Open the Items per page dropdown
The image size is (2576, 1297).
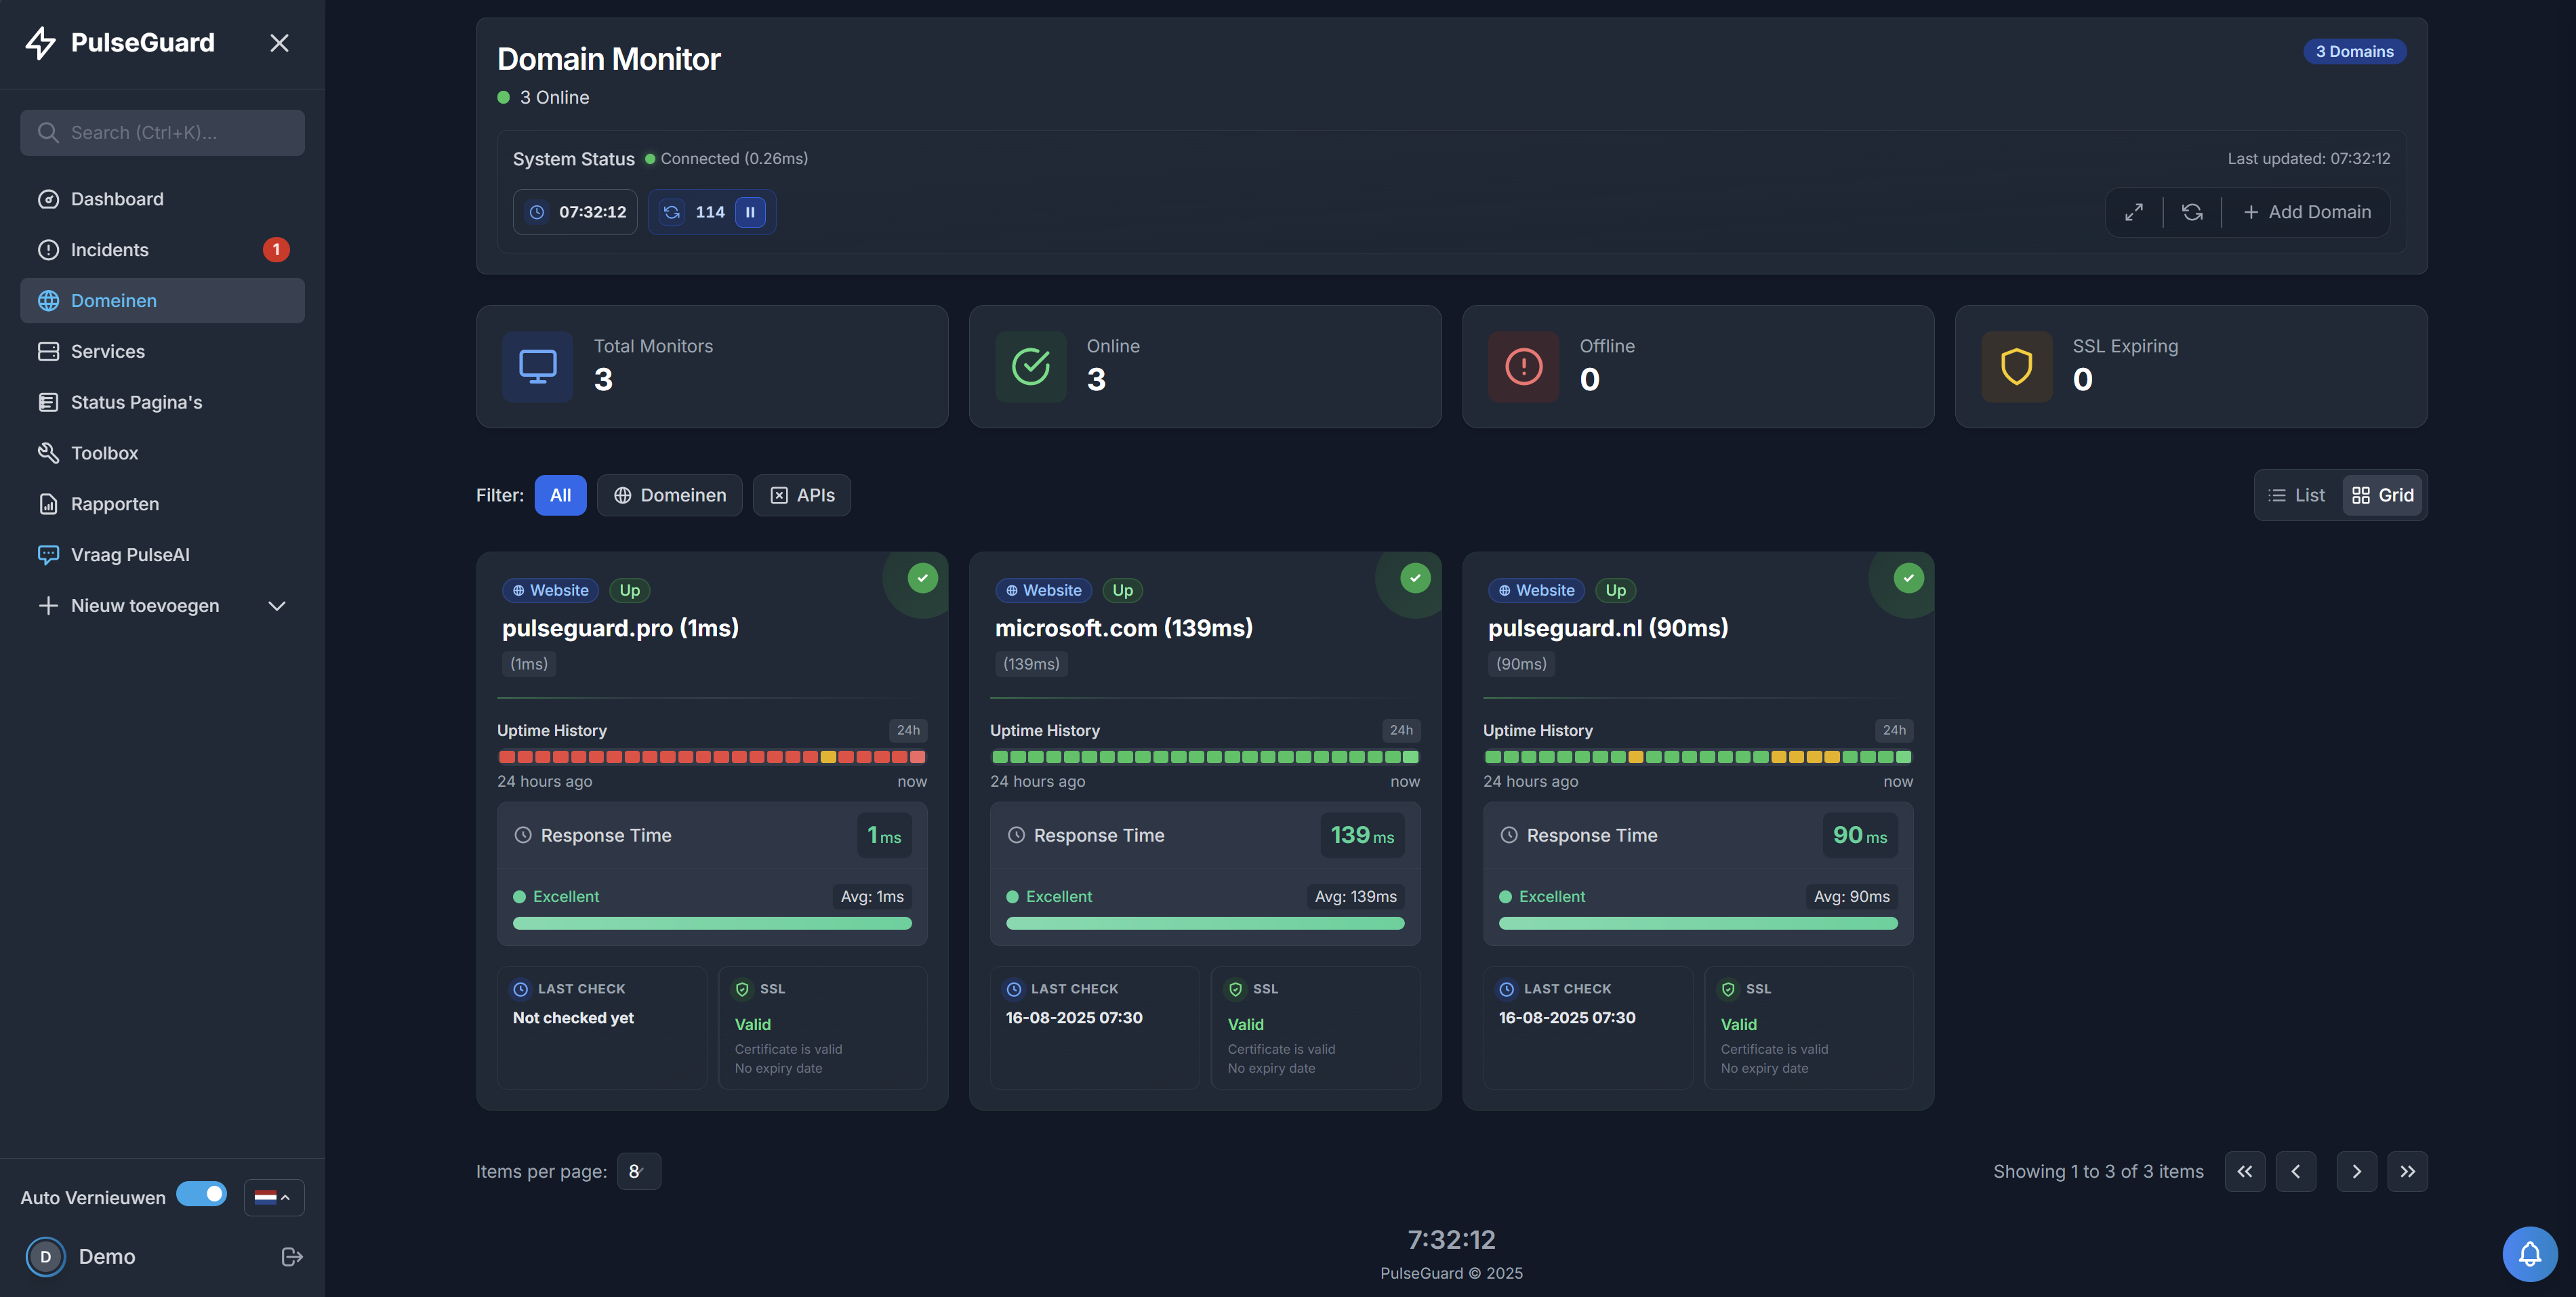click(638, 1171)
